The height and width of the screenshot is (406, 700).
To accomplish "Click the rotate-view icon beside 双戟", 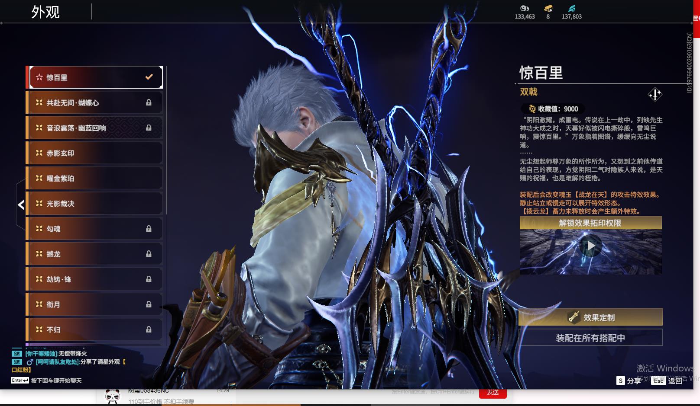I will 655,94.
